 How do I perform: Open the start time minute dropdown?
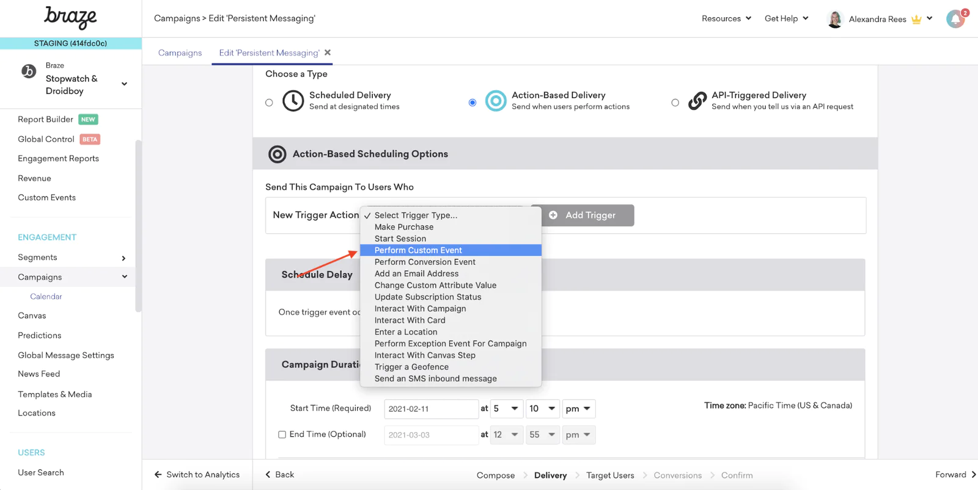point(542,409)
